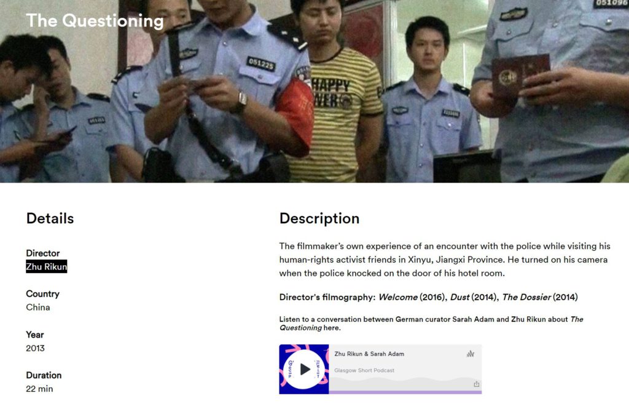
Task: Click the "Dust" film title in filmography
Action: point(459,297)
